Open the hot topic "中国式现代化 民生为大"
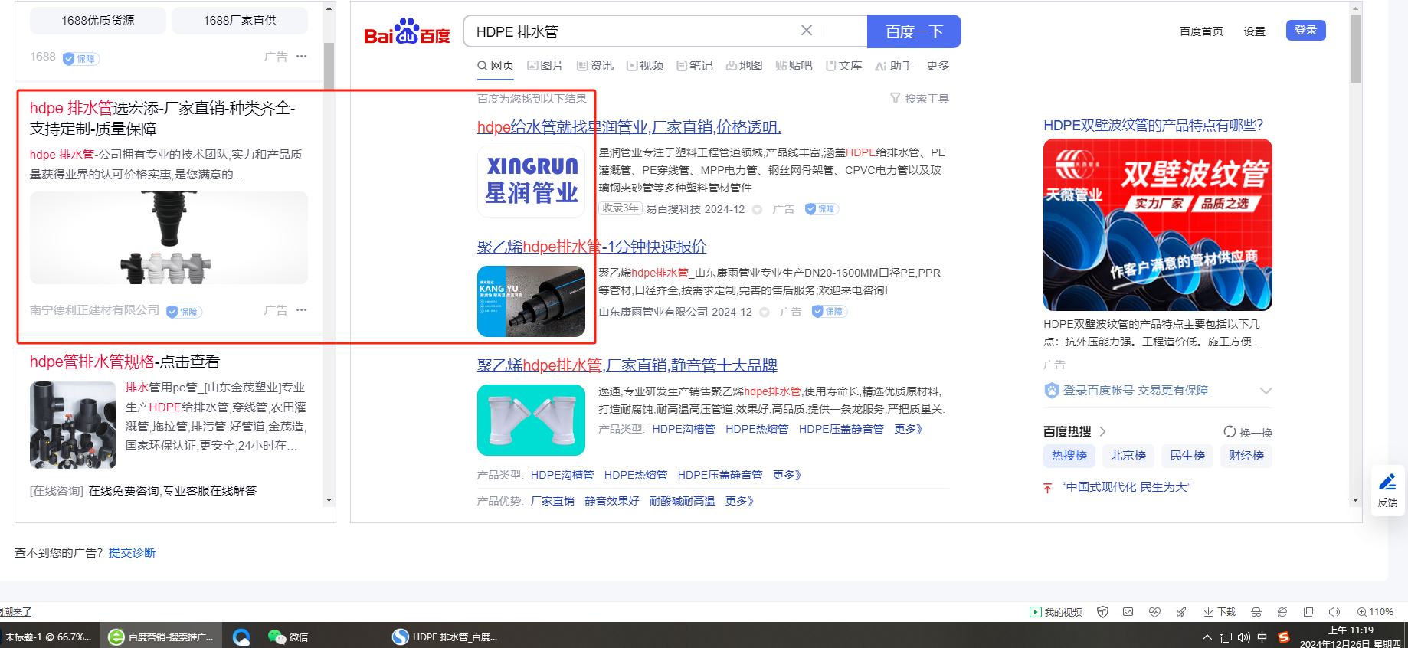The image size is (1408, 648). pyautogui.click(x=1126, y=487)
